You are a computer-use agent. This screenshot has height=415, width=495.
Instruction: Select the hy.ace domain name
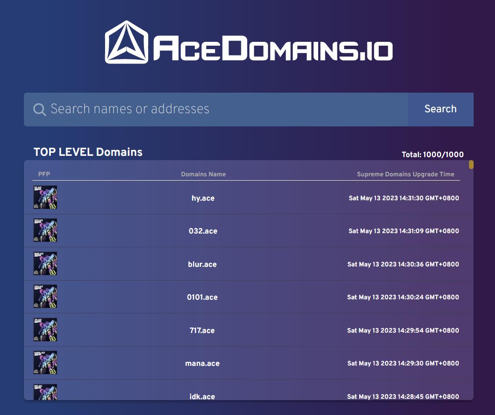tap(203, 198)
